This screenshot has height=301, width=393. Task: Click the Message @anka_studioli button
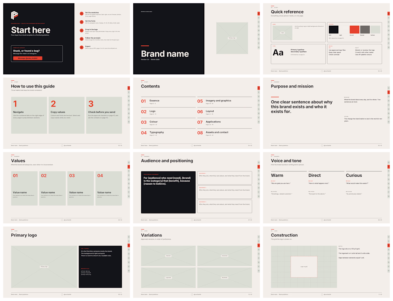[28, 58]
